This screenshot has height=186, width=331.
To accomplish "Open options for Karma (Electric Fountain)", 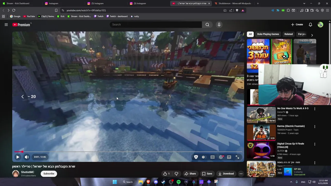I will (315, 127).
